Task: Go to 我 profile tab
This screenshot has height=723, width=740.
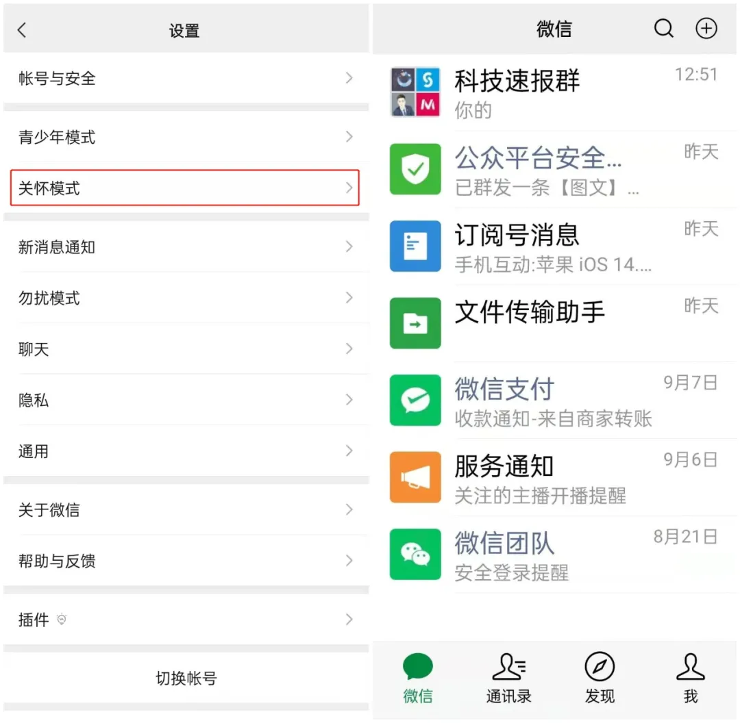Action: pos(690,678)
